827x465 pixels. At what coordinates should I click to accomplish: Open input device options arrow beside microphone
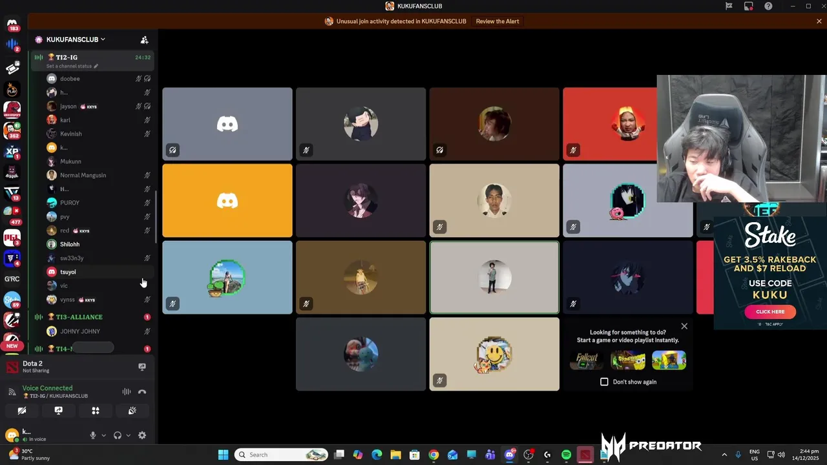[103, 435]
